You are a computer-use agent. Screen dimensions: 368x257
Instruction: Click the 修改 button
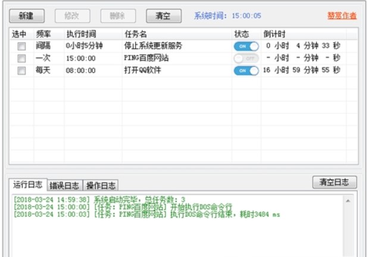(72, 16)
